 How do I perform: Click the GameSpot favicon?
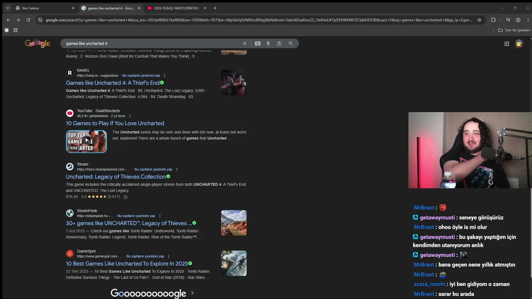70,253
